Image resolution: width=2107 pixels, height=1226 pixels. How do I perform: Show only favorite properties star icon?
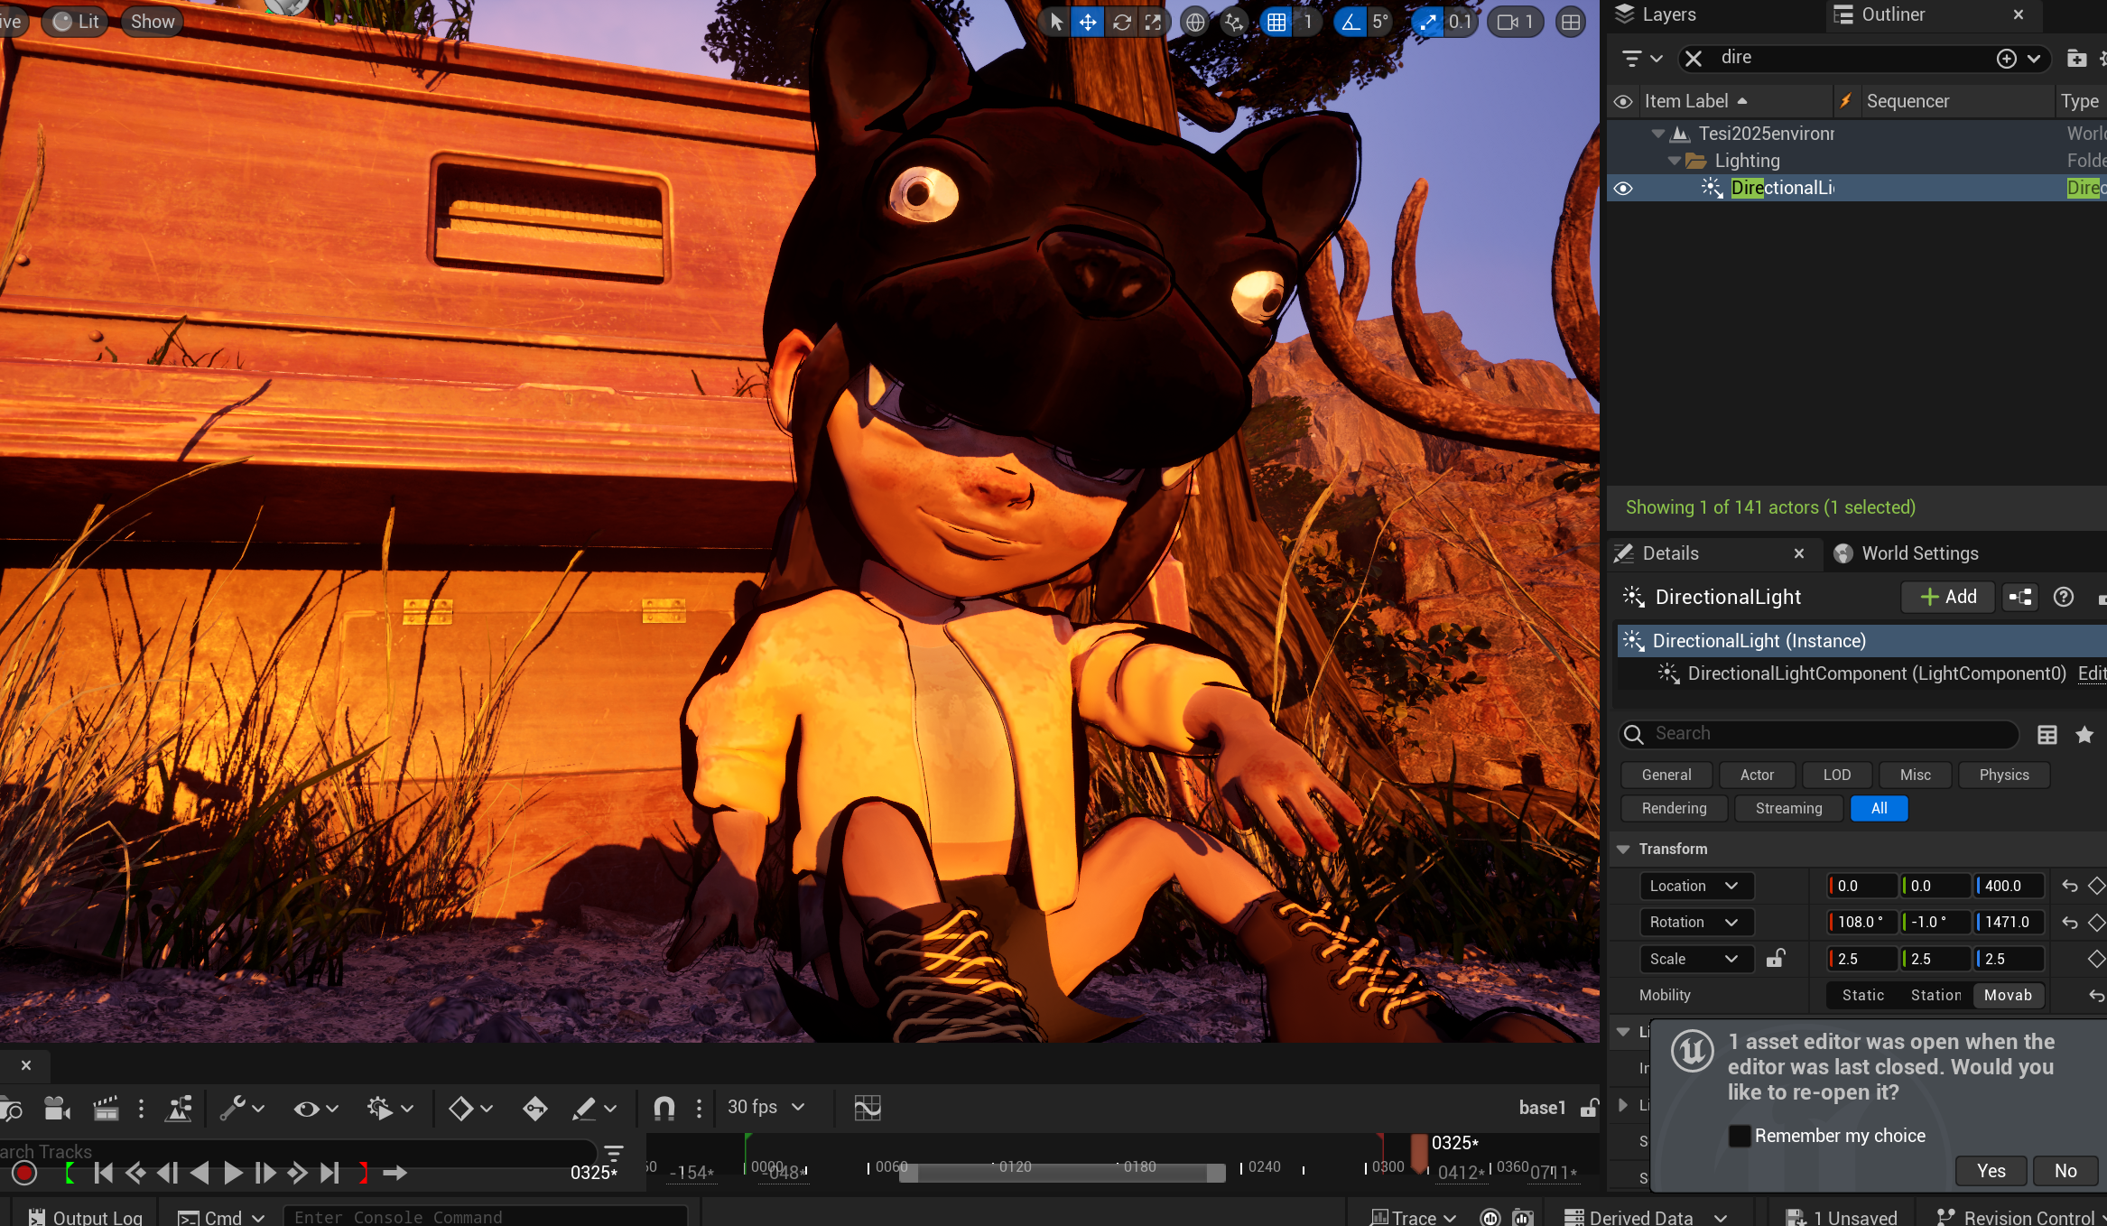(2084, 735)
